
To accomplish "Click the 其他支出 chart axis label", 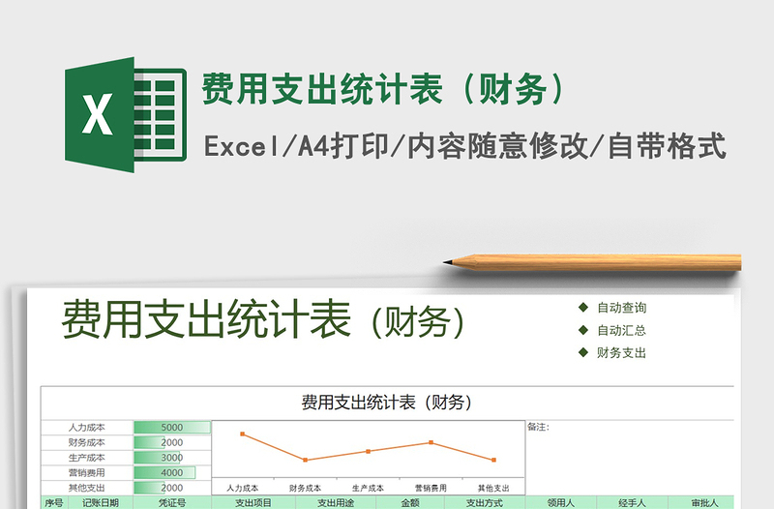I will 493,489.
